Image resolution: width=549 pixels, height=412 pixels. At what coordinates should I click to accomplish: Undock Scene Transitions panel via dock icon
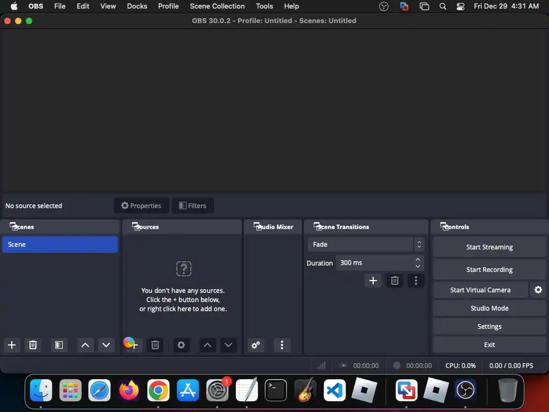pos(317,226)
